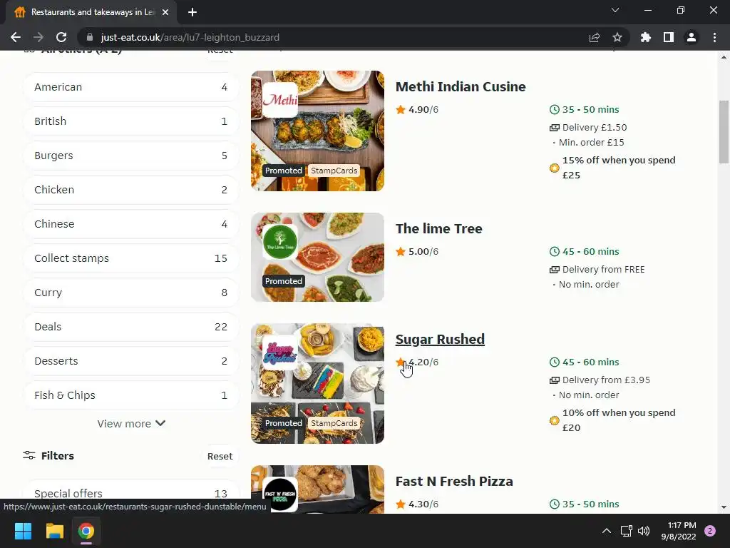Click the star rating icon for Methi

coord(401,109)
